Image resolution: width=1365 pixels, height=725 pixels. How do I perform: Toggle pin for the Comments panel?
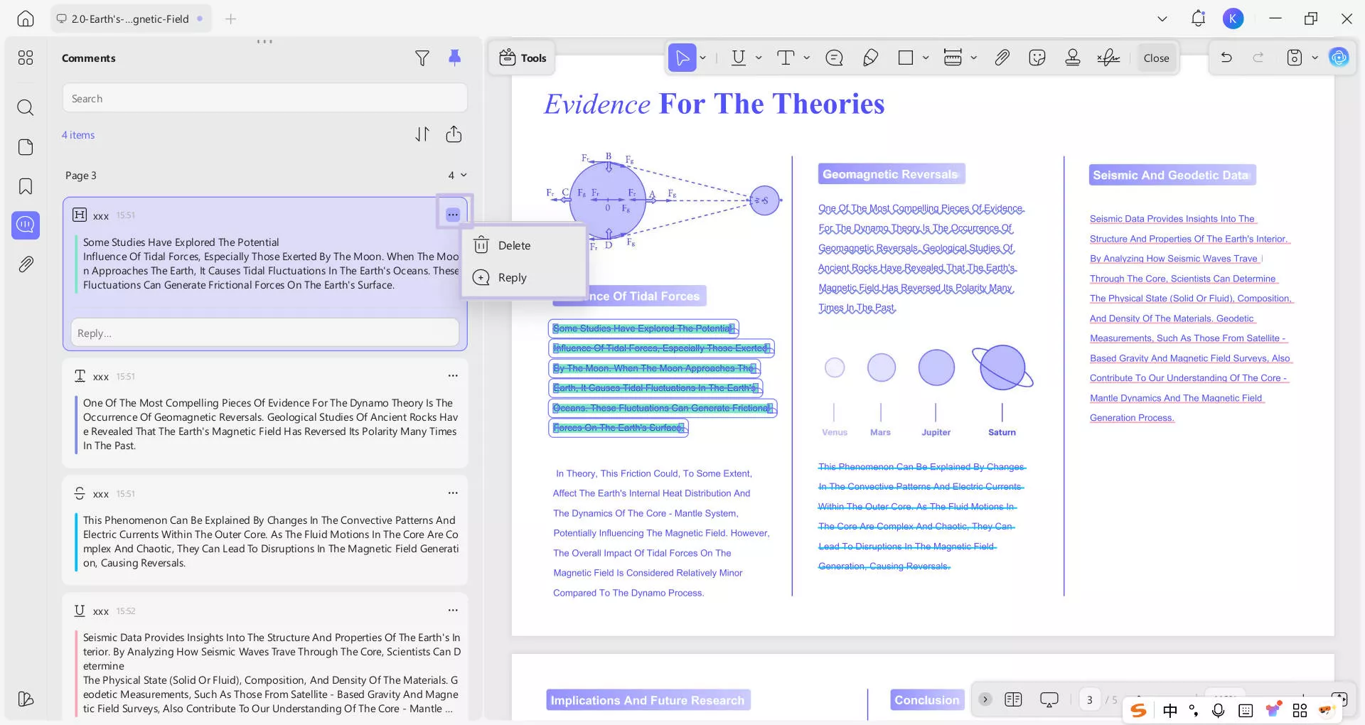pyautogui.click(x=454, y=58)
